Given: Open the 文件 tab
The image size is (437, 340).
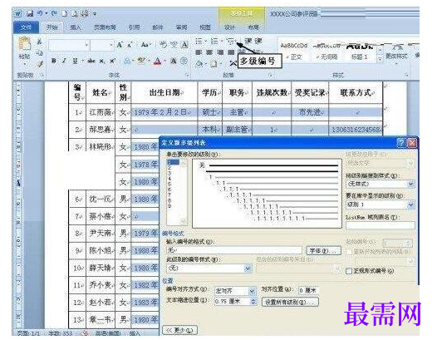Looking at the screenshot, I should [x=27, y=27].
